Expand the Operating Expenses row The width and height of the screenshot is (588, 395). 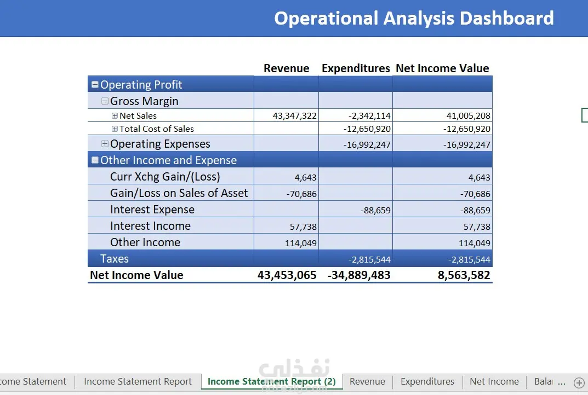pyautogui.click(x=105, y=144)
